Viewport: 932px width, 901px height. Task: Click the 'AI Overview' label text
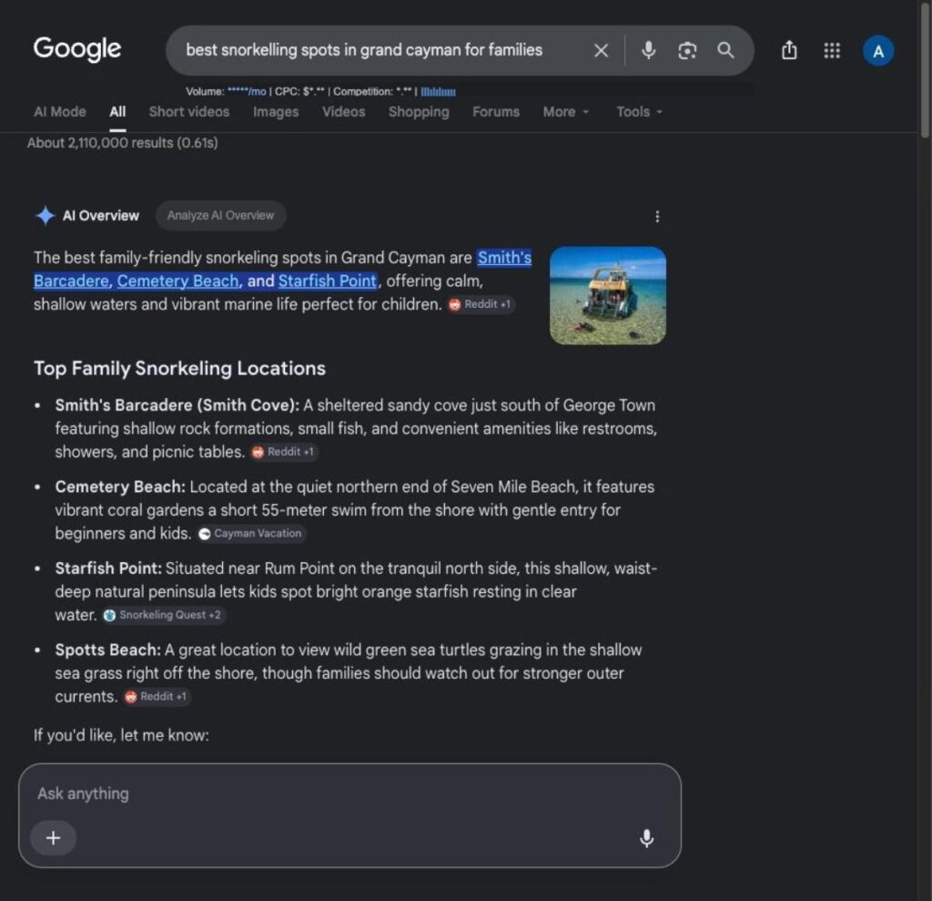coord(101,216)
